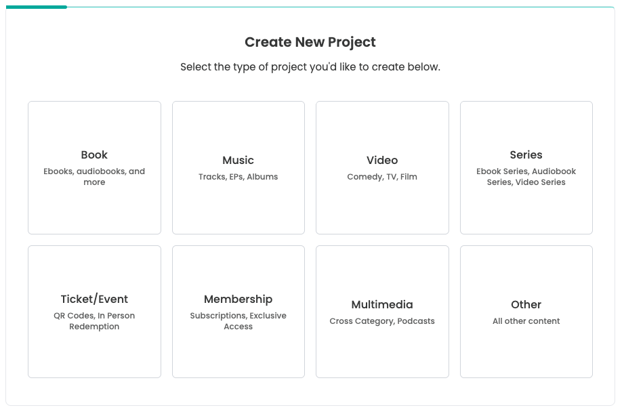Click the "Create New Project" heading
624x412 pixels.
pos(310,42)
